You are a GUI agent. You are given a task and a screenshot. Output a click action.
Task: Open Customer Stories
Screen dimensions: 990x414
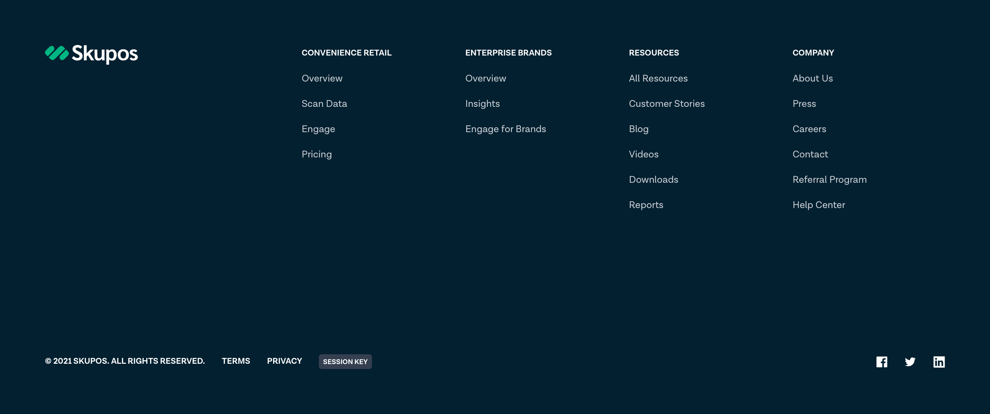click(x=667, y=103)
